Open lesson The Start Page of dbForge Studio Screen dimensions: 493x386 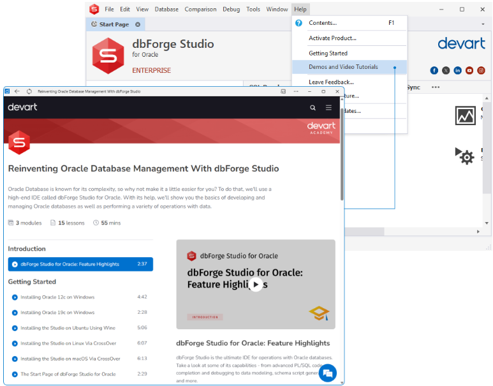click(80, 374)
